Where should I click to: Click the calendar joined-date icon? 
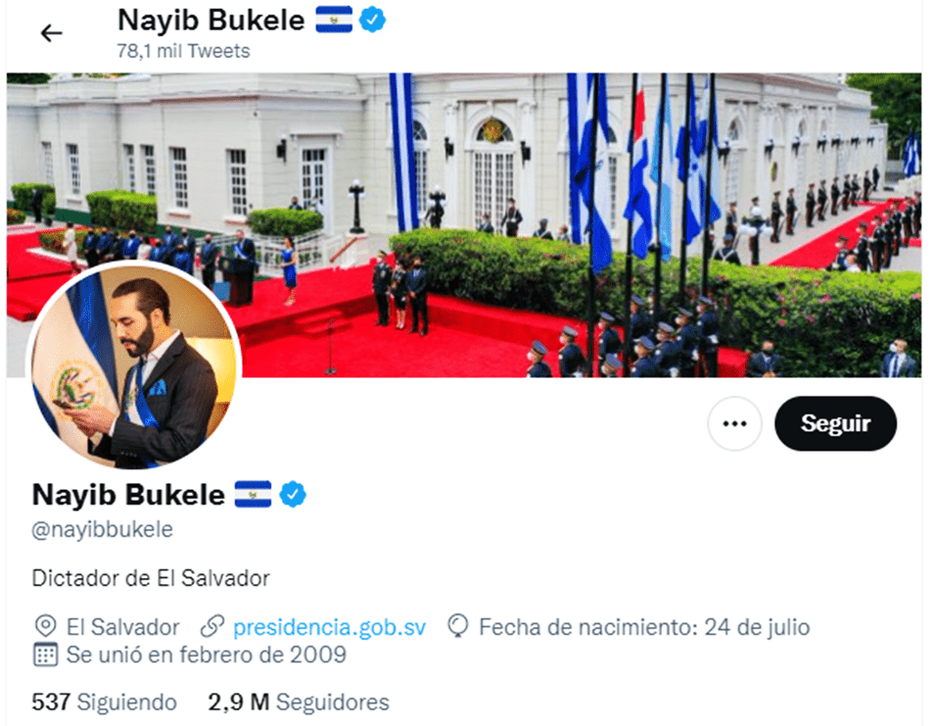point(45,654)
